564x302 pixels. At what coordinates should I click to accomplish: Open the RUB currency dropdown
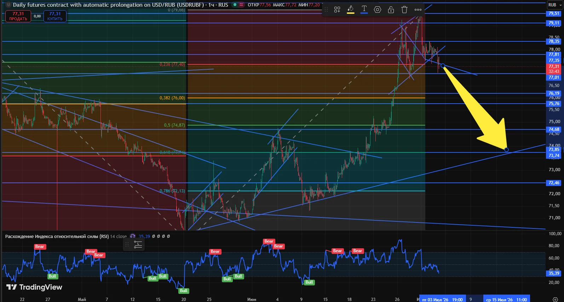coord(554,5)
